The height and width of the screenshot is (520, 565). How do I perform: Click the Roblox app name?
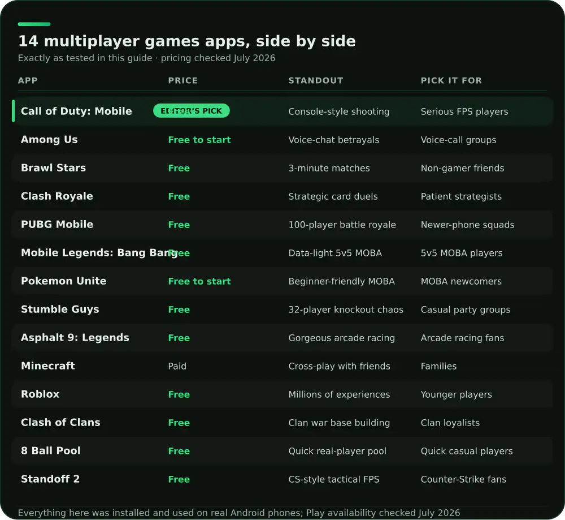40,394
